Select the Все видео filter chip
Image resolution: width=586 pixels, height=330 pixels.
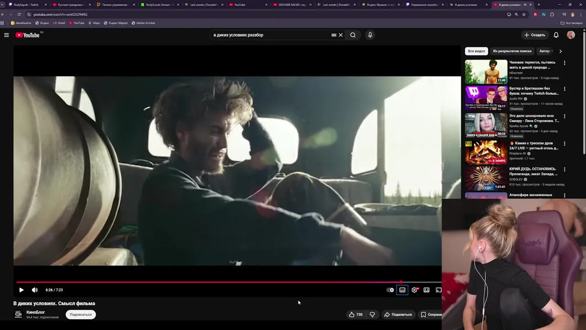pos(476,51)
